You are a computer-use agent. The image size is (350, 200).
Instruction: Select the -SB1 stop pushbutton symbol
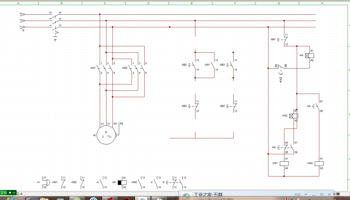tap(283, 40)
